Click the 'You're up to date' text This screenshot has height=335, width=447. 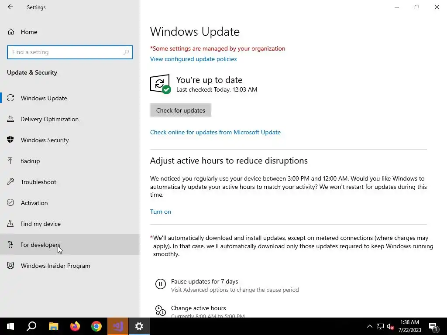tap(209, 80)
